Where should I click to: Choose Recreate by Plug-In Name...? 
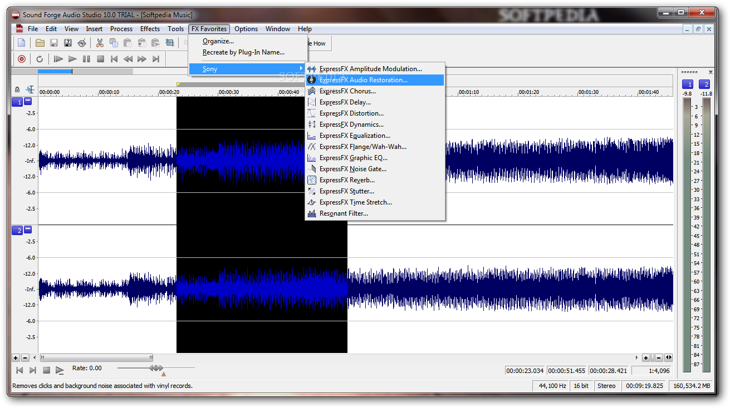click(248, 52)
